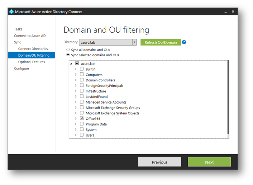Expand the Builtin node
Image resolution: width=253 pixels, height=185 pixels.
click(76, 69)
